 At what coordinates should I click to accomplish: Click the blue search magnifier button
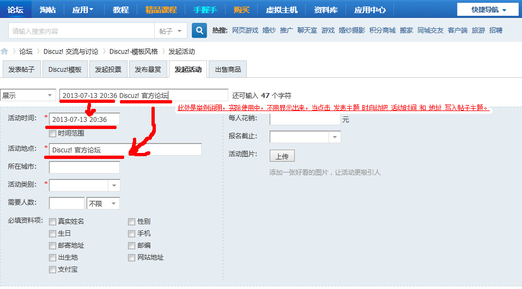199,30
